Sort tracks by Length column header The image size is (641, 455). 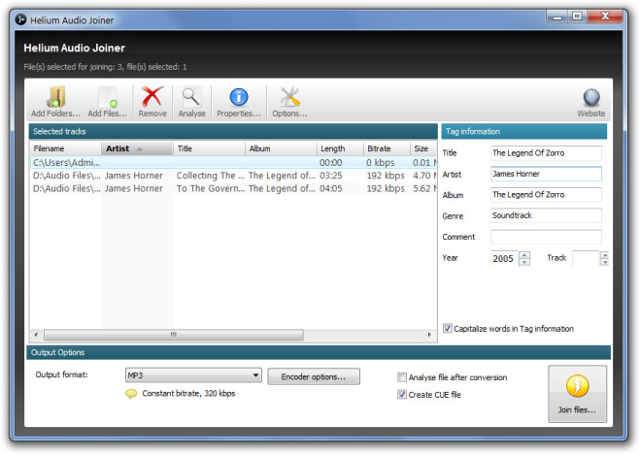tap(340, 148)
